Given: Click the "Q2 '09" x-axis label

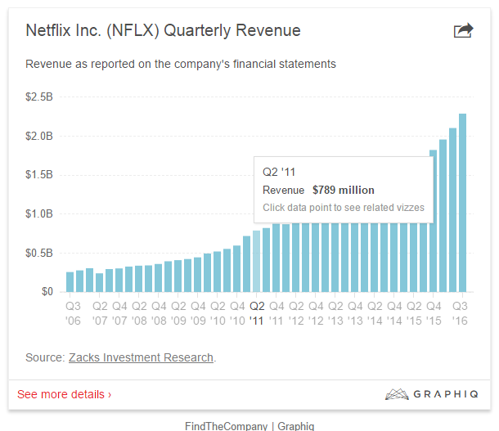Looking at the screenshot, I should point(178,313).
